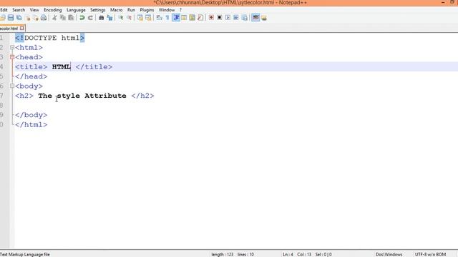Image resolution: width=458 pixels, height=257 pixels.
Task: Redo the edit using the Redo arrow
Action: click(90, 18)
